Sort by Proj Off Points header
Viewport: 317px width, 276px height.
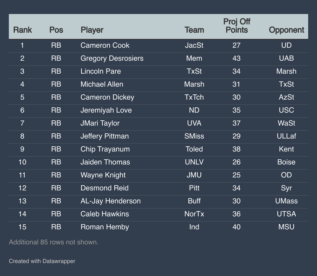pyautogui.click(x=236, y=26)
